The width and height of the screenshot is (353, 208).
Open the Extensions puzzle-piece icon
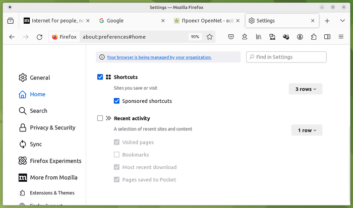[x=314, y=37]
